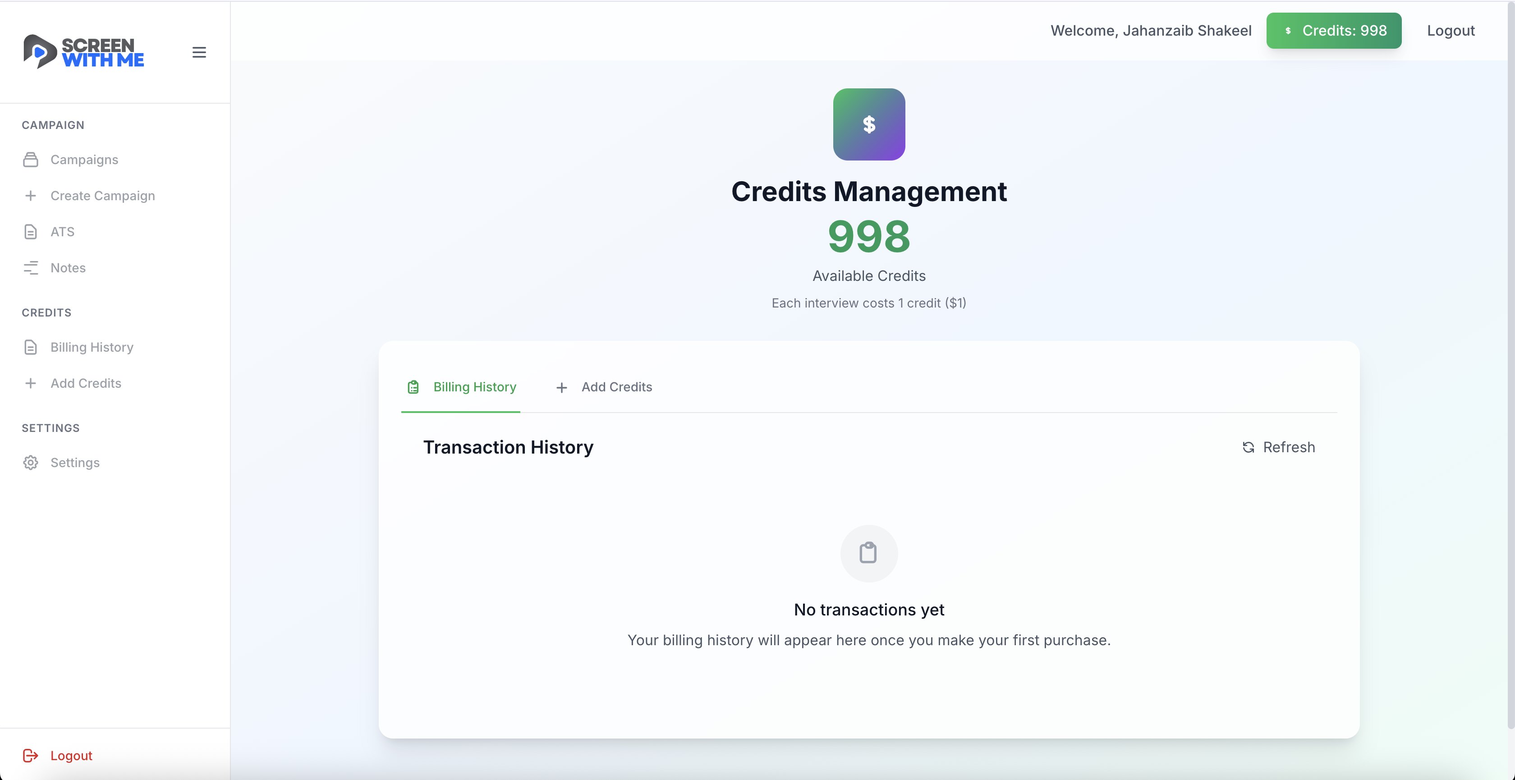Click the empty clipboard placeholder icon
The width and height of the screenshot is (1515, 780).
(869, 553)
